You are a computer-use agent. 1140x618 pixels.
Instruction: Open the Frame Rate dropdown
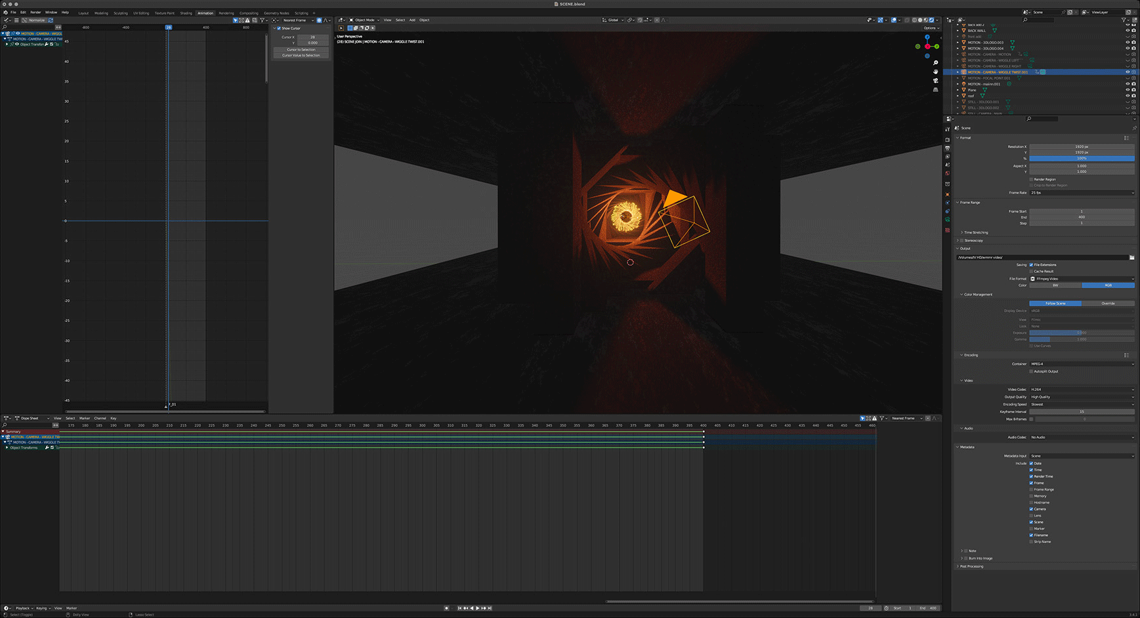1081,193
